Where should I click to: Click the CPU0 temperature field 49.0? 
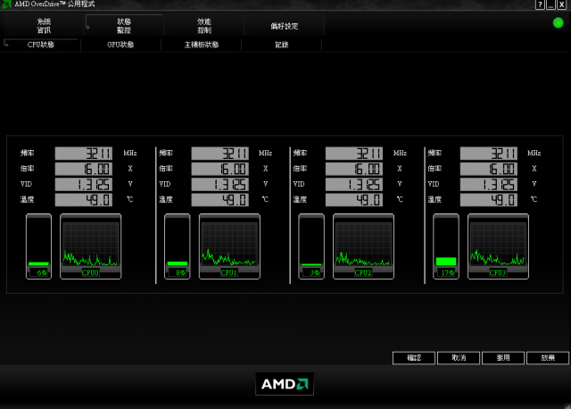pyautogui.click(x=83, y=200)
